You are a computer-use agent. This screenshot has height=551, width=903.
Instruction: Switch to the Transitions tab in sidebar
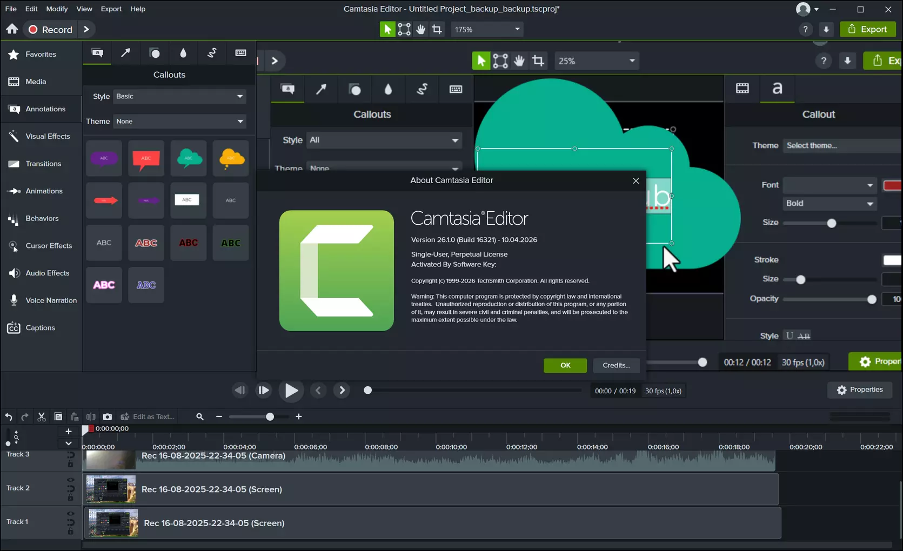point(43,164)
